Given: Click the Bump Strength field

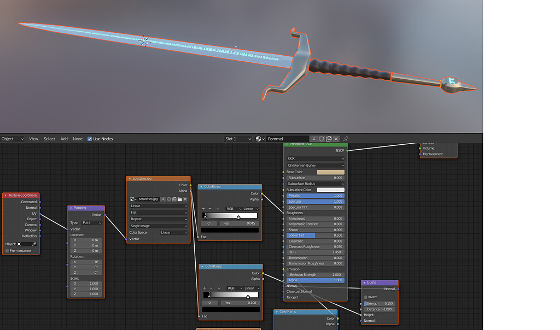Looking at the screenshot, I should pyautogui.click(x=380, y=304).
